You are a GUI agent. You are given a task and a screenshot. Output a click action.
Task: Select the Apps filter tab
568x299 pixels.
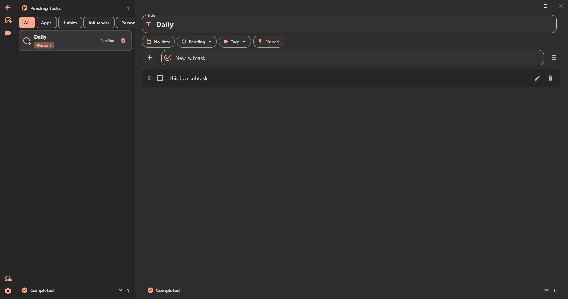point(46,23)
